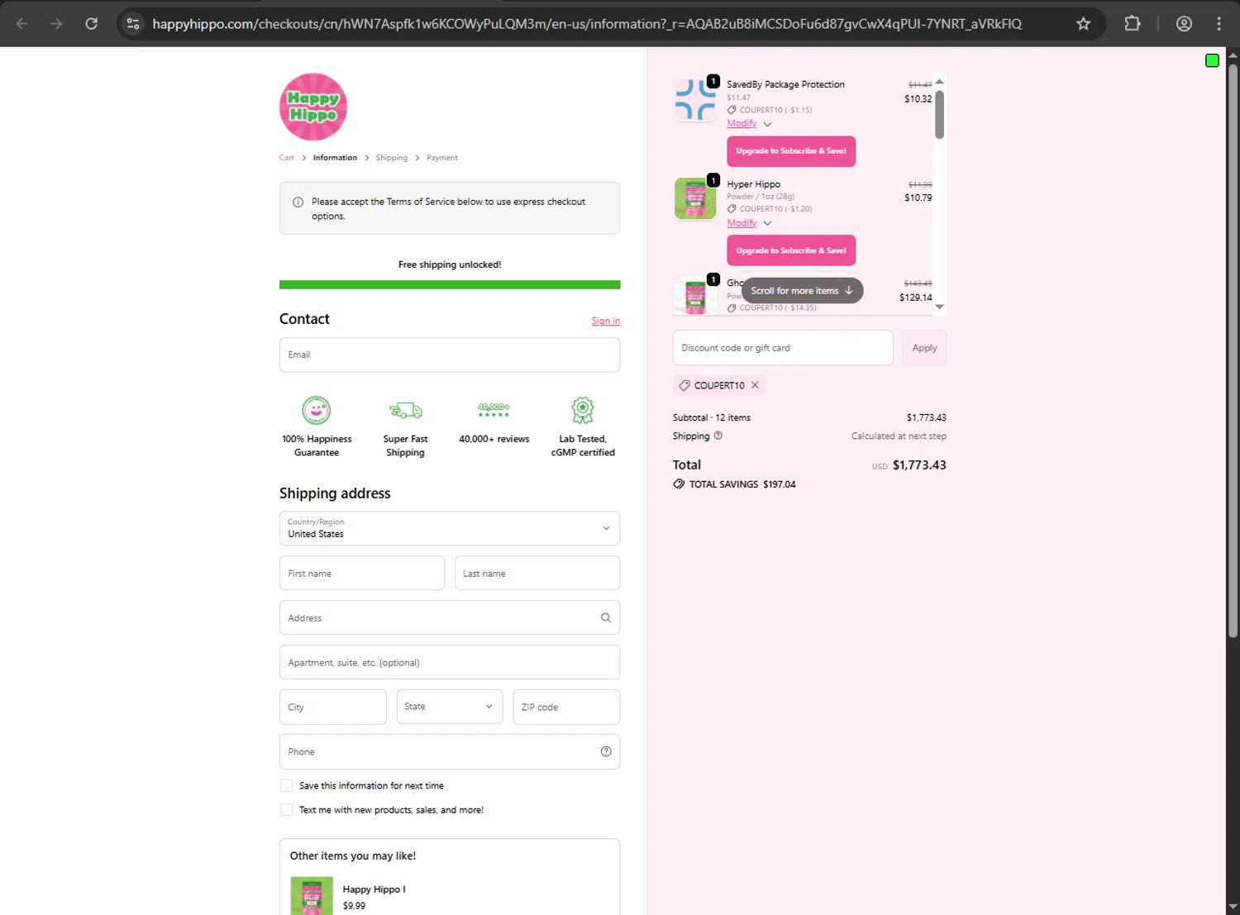The width and height of the screenshot is (1240, 915).
Task: Focus the City field
Action: click(x=333, y=707)
